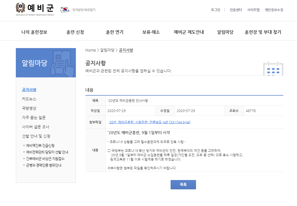Screen dimensions: 297x206
Task: Click the calendar icon beside 공지사항 heading
Action: tap(273, 68)
